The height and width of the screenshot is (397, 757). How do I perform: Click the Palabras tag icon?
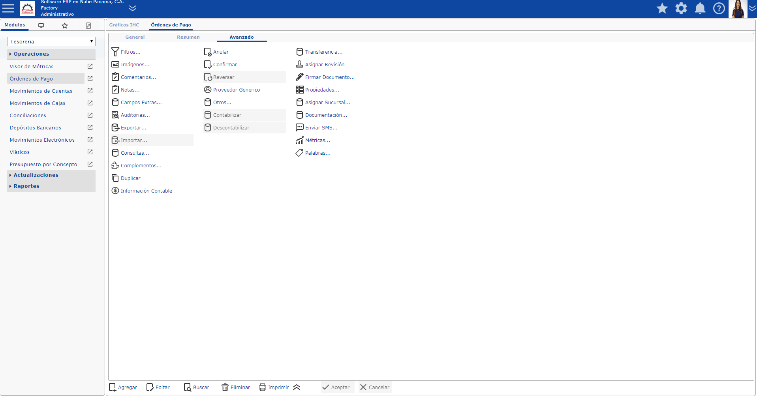(x=299, y=153)
